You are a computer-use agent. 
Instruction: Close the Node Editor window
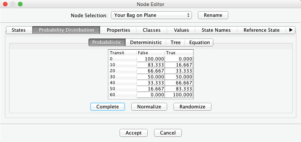coord(5,4)
